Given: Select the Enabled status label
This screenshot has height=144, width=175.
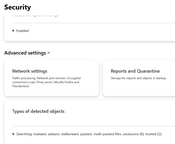Looking at the screenshot, I should (x=23, y=31).
